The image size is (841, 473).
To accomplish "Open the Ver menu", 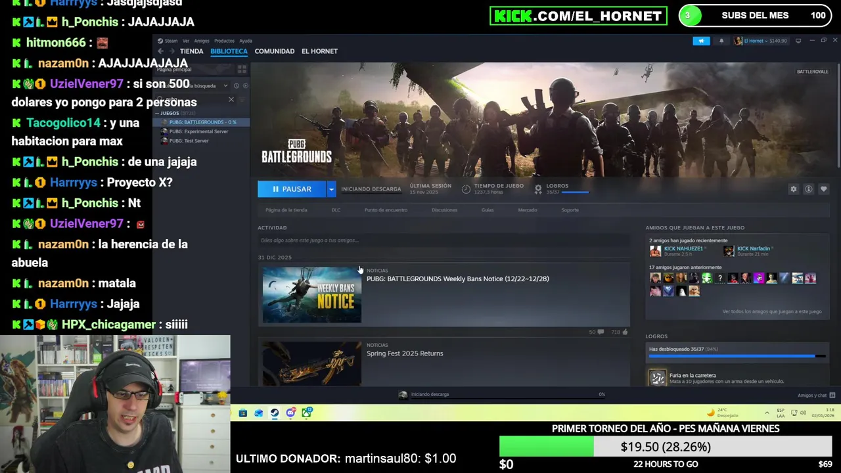I will [186, 41].
